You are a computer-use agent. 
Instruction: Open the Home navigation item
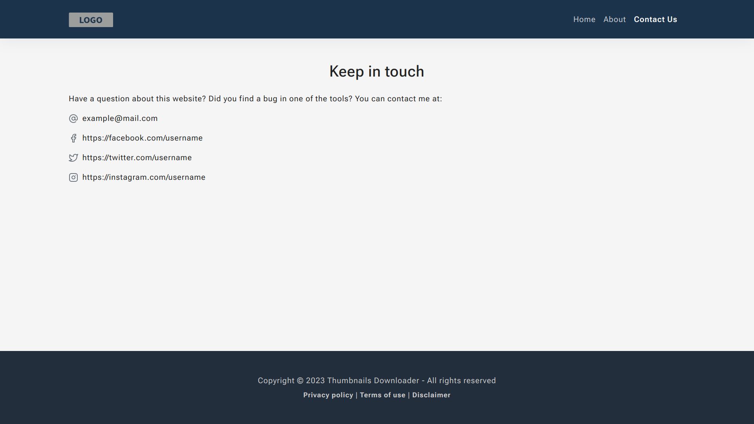coord(584,20)
